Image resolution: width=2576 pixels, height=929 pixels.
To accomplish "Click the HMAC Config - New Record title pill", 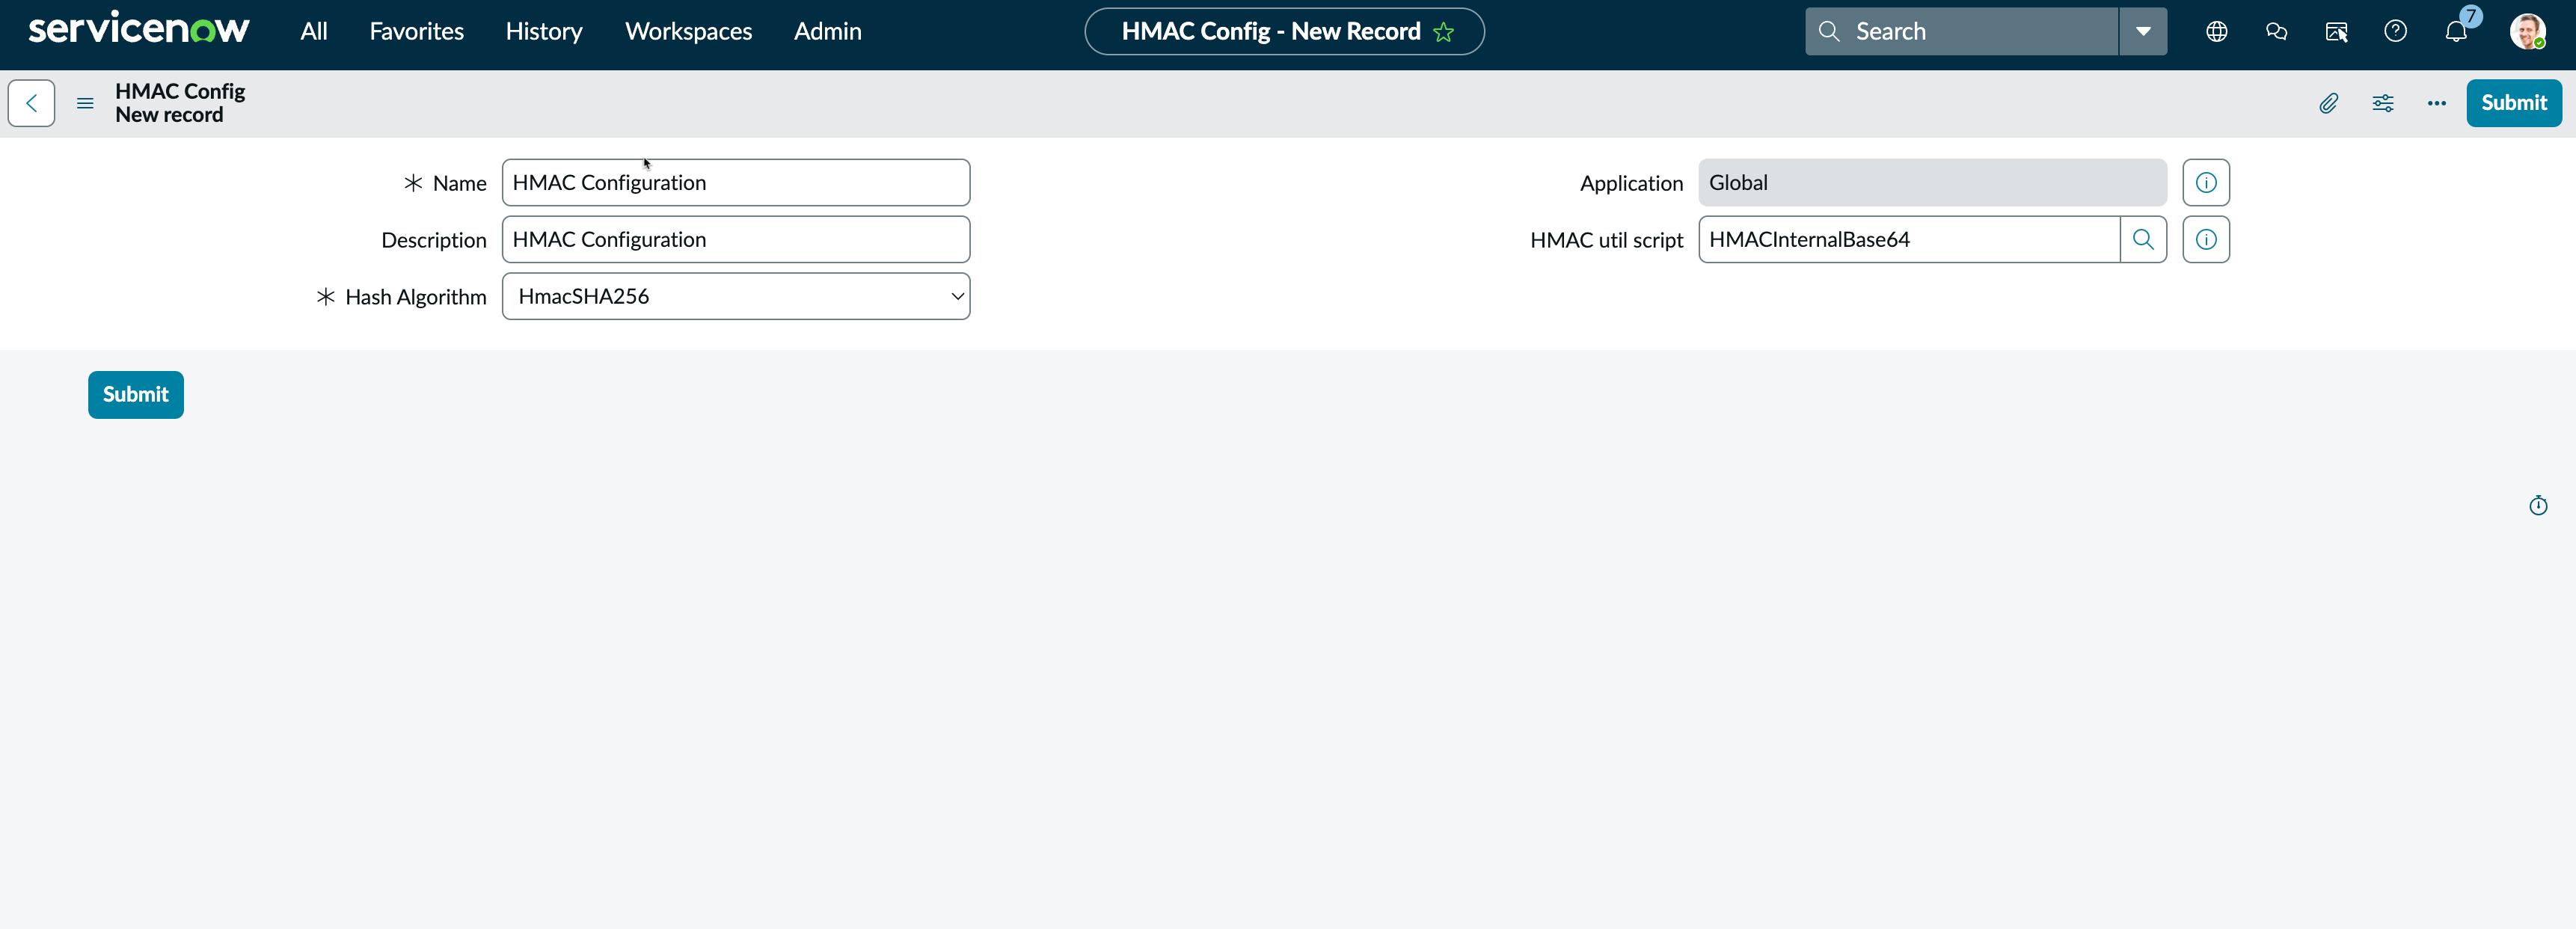I will click(1284, 32).
